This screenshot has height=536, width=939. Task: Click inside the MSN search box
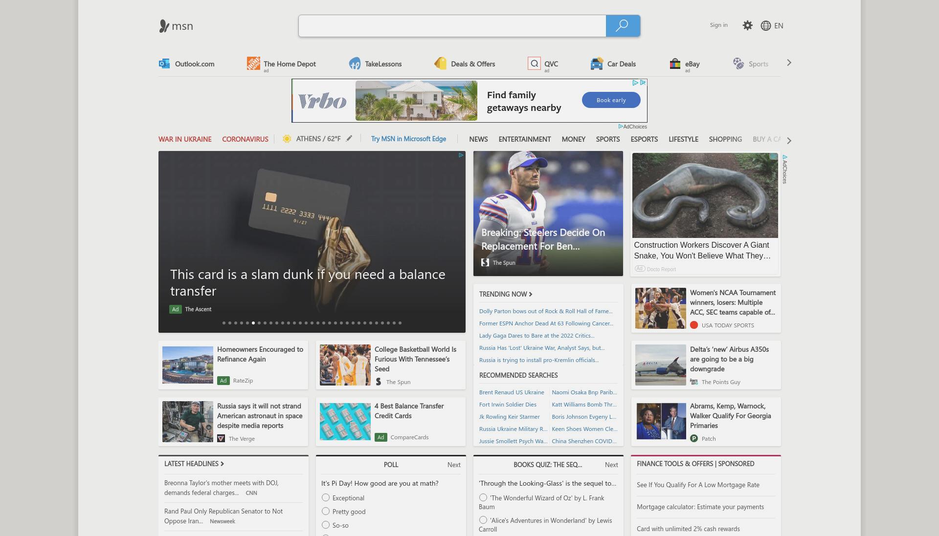[x=452, y=26]
